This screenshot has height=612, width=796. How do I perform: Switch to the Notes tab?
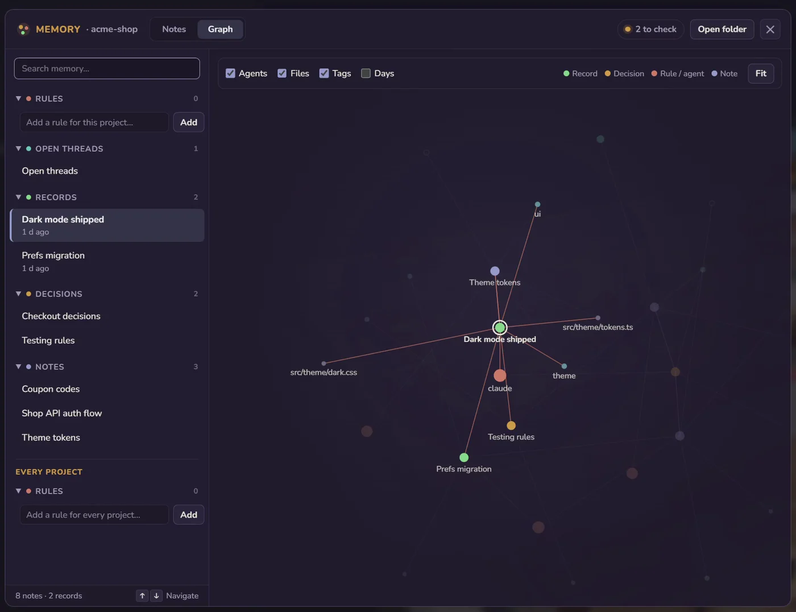point(174,29)
